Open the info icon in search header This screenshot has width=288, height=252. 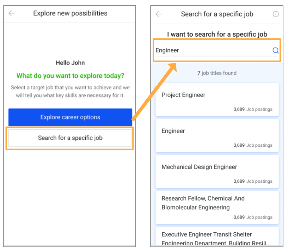point(276,14)
